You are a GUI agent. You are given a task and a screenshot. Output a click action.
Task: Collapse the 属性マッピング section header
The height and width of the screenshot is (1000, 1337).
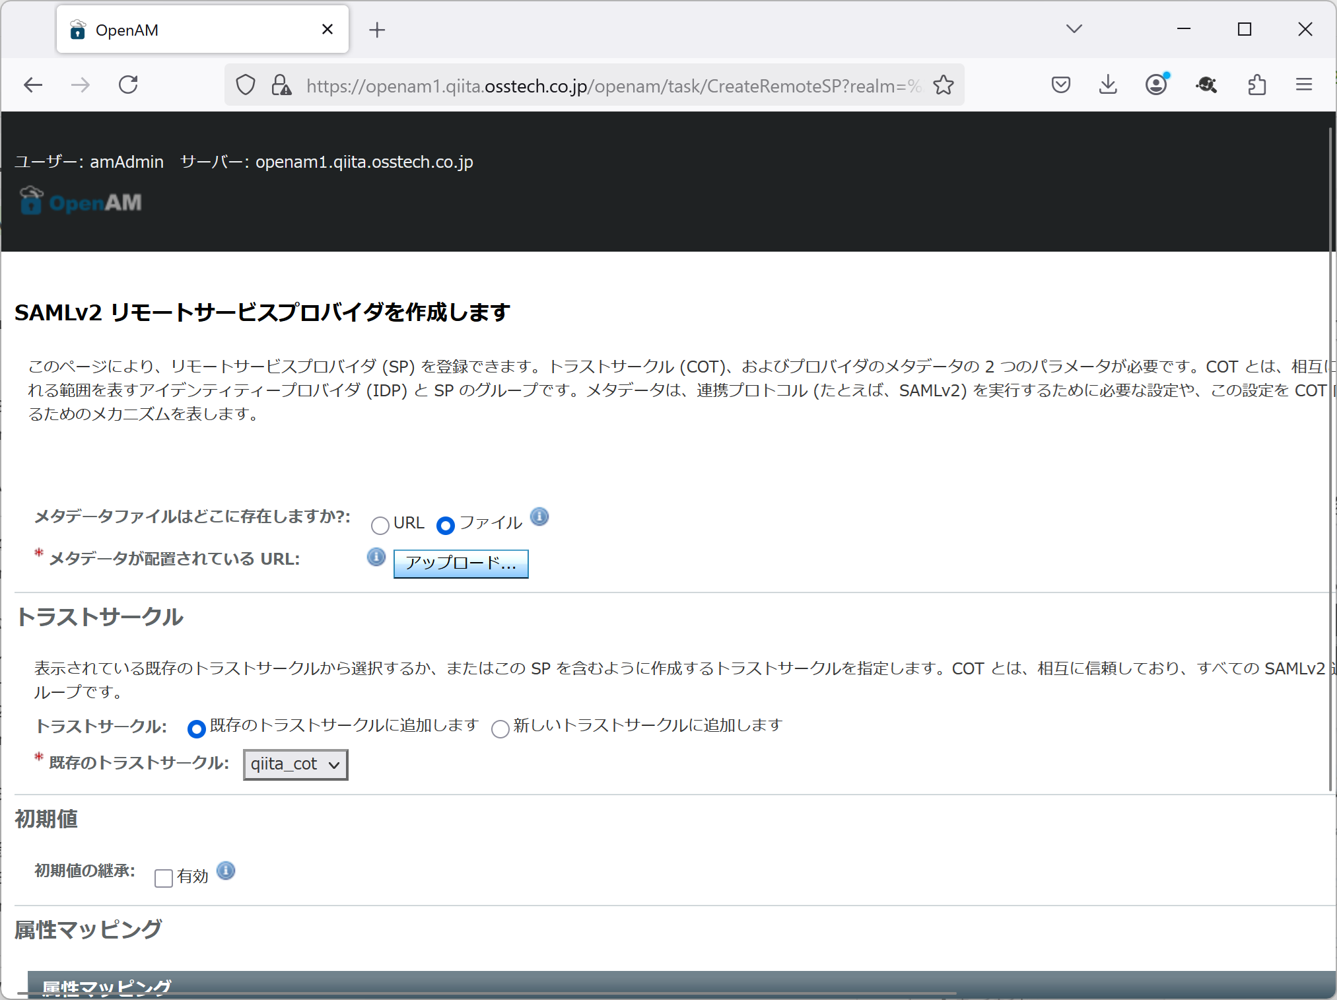106,987
